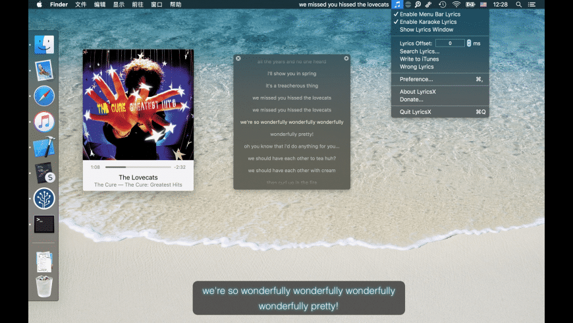Open iTunes from the dock

pos(44,122)
